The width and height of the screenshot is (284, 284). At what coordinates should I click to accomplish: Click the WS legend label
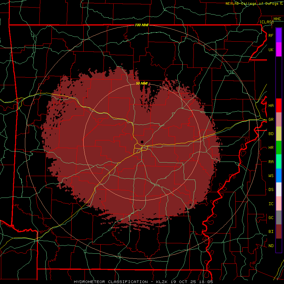[x=271, y=175]
